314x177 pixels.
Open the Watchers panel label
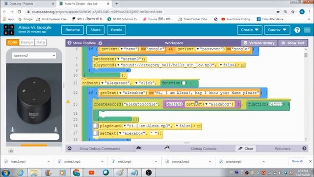click(x=283, y=148)
